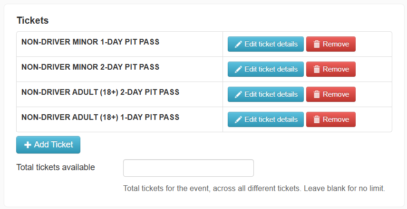Screen dimensions: 407x209
Task: Remove the Adult 1-Day Pit Pass ticket
Action: pos(331,119)
